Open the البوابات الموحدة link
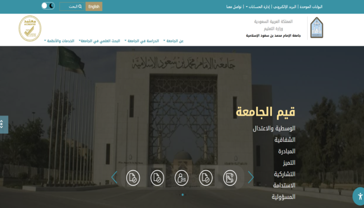364x208 pixels. click(x=311, y=7)
